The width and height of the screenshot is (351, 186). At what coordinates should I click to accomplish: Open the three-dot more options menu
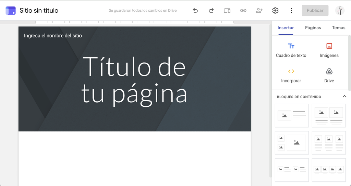coord(291,11)
